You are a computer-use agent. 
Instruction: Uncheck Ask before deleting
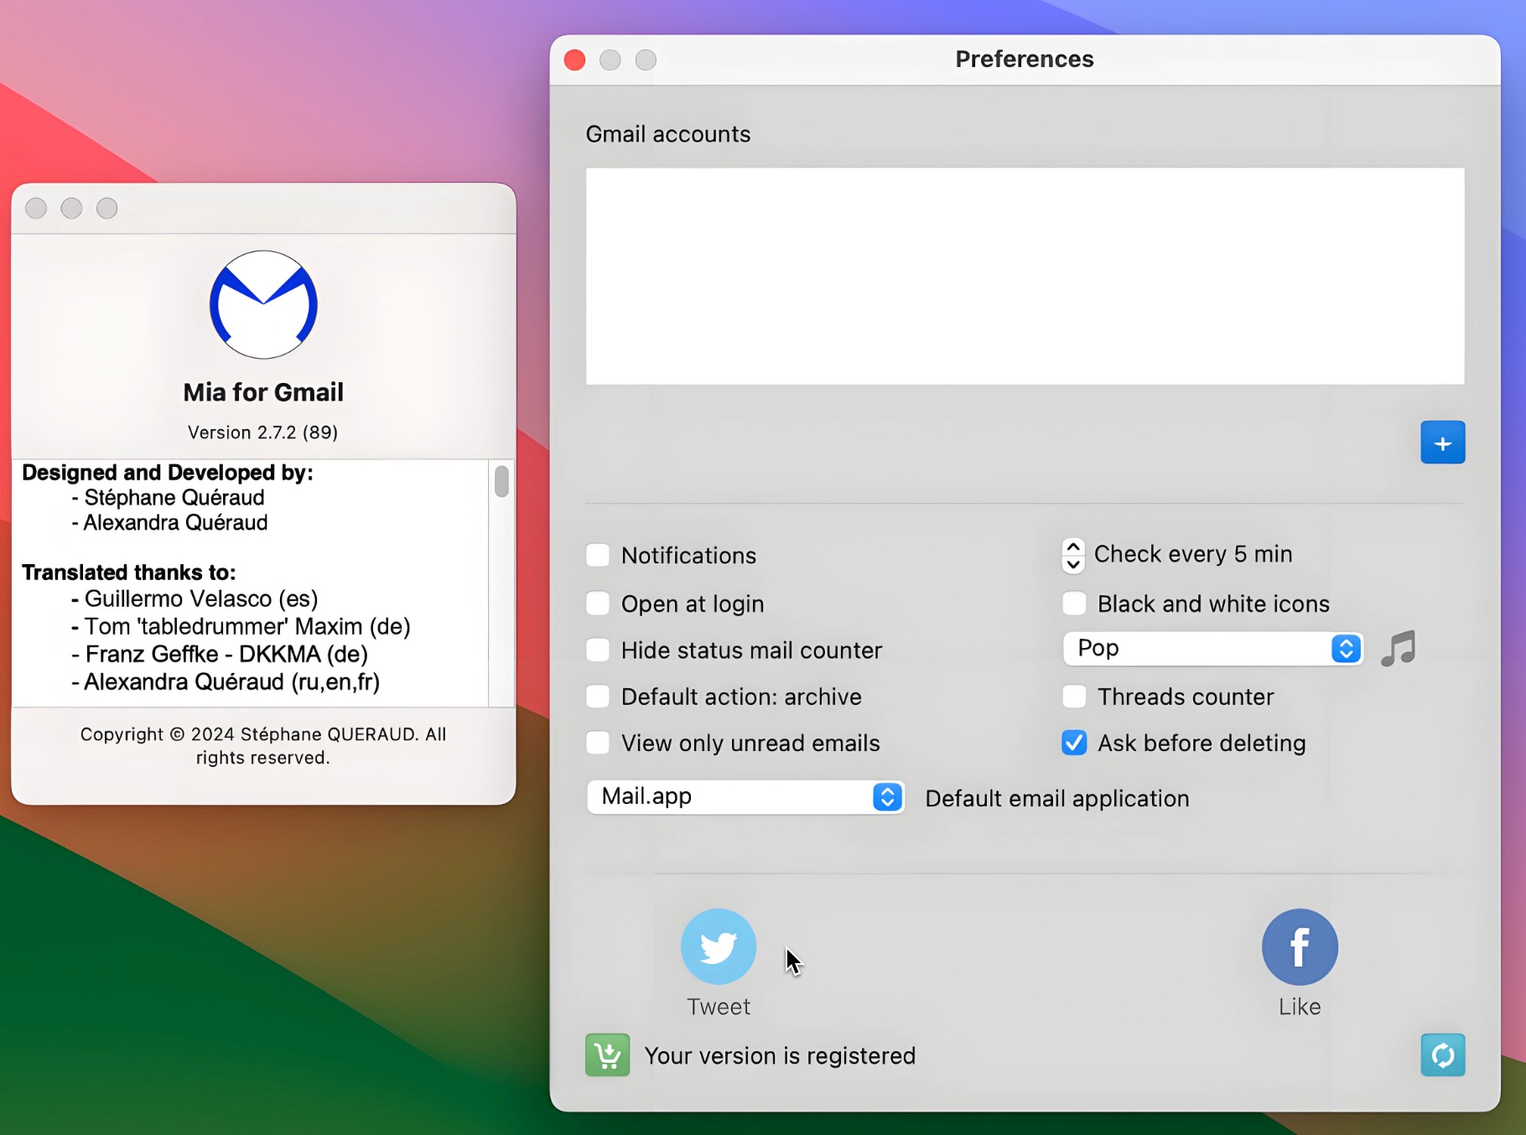click(1074, 743)
